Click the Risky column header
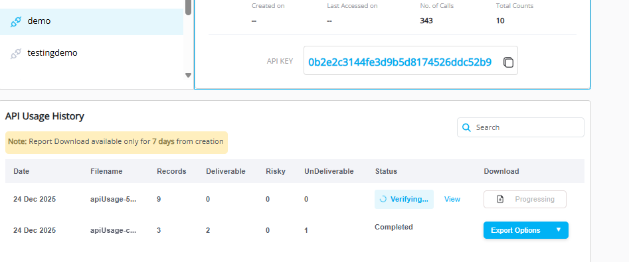 (x=276, y=171)
